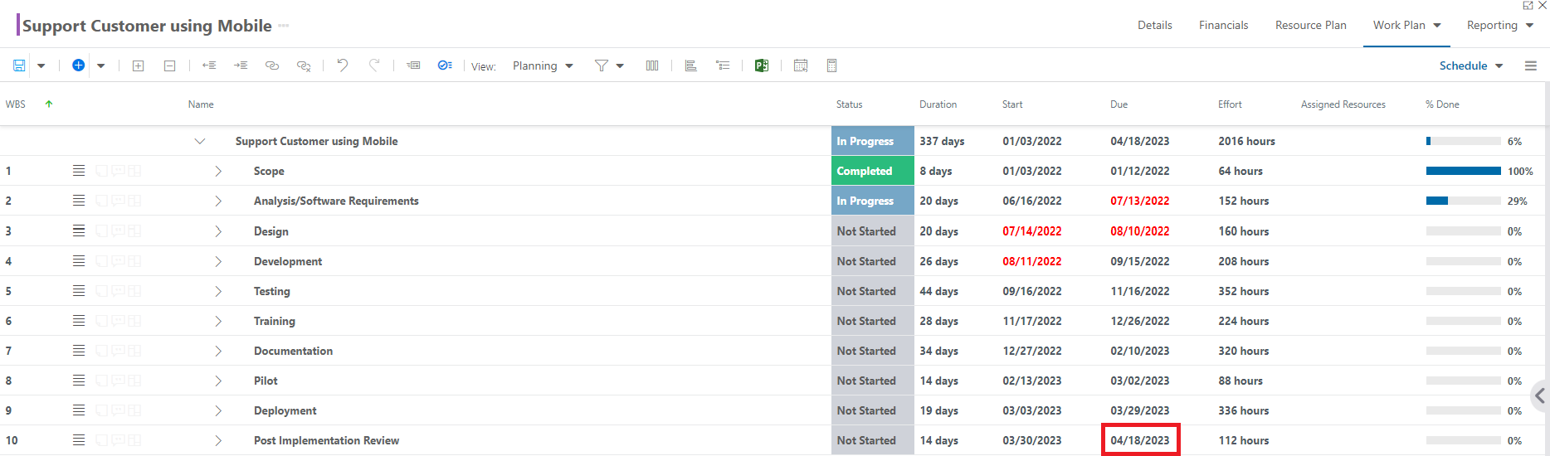Click the Completed status cell for Scope
1550x456 pixels.
point(873,171)
